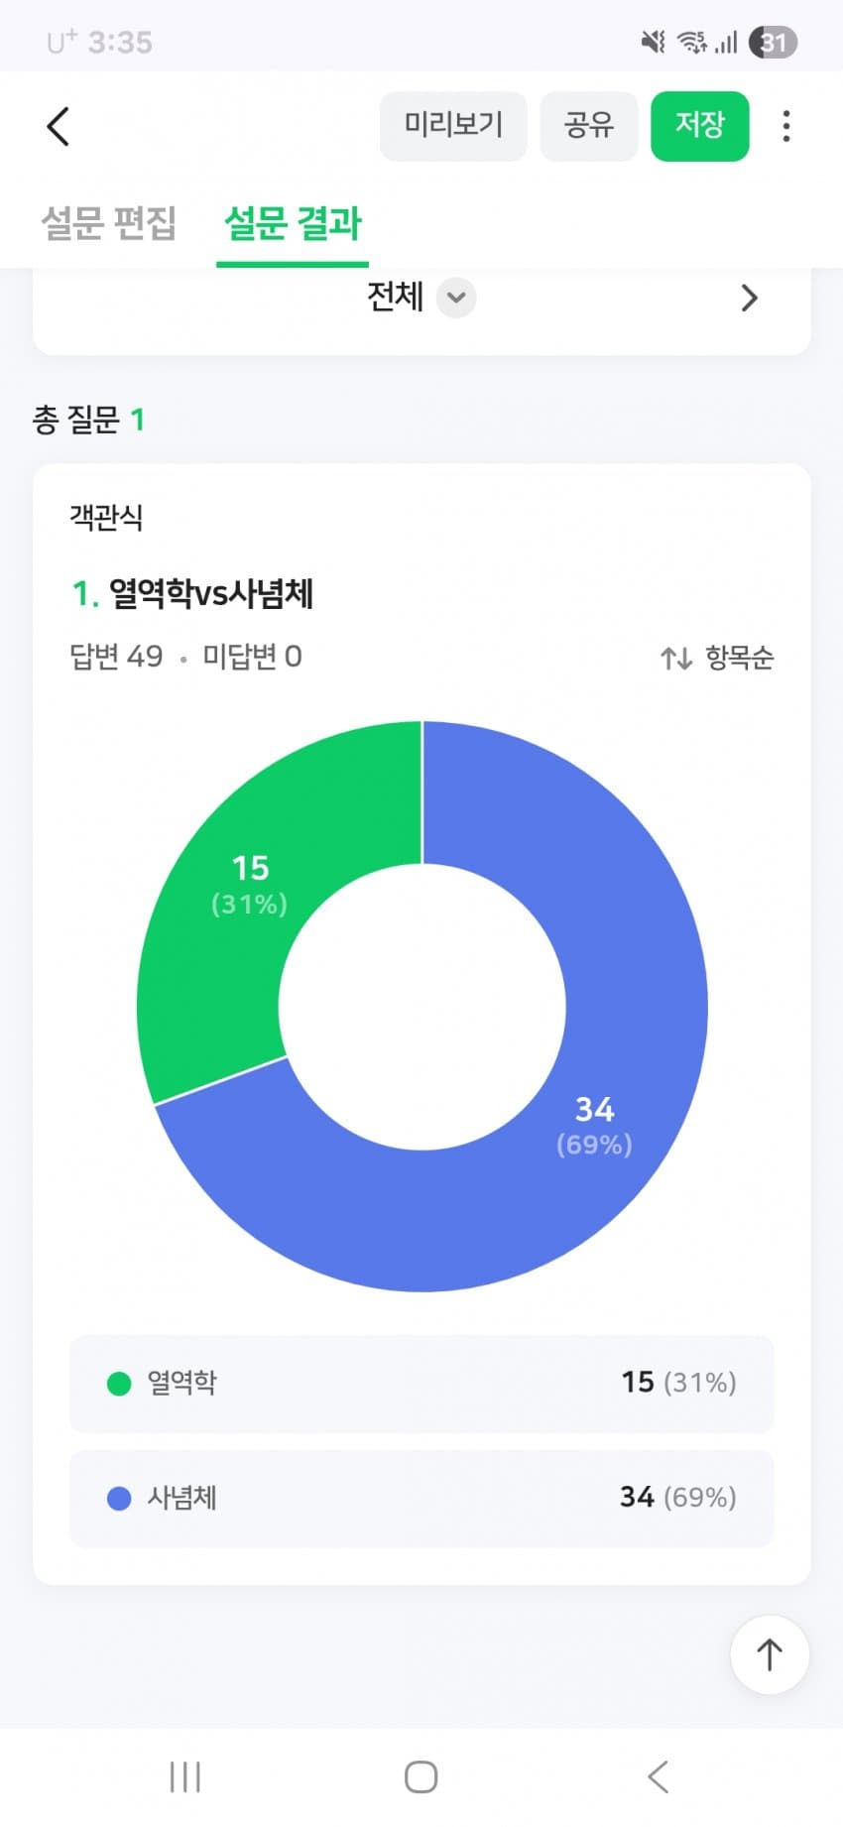Screen dimensions: 843x1827
Task: Tap the back arrow in the header
Action: click(59, 127)
